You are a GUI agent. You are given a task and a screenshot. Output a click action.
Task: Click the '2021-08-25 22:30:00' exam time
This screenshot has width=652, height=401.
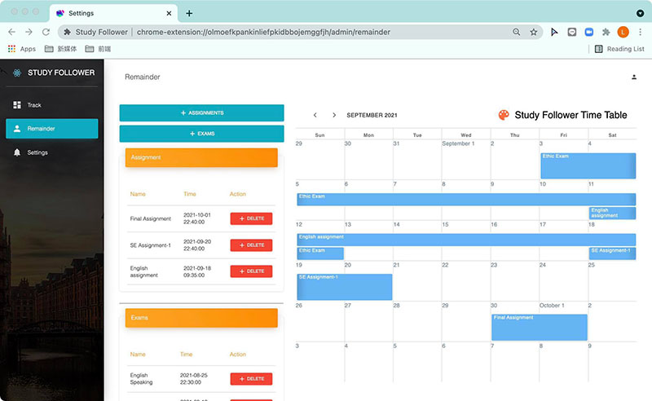click(194, 378)
